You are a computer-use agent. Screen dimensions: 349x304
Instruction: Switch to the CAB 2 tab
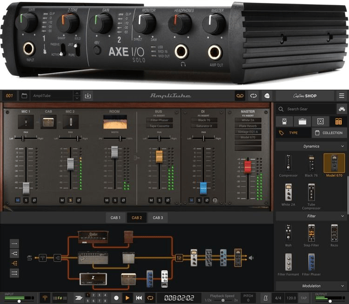point(137,217)
